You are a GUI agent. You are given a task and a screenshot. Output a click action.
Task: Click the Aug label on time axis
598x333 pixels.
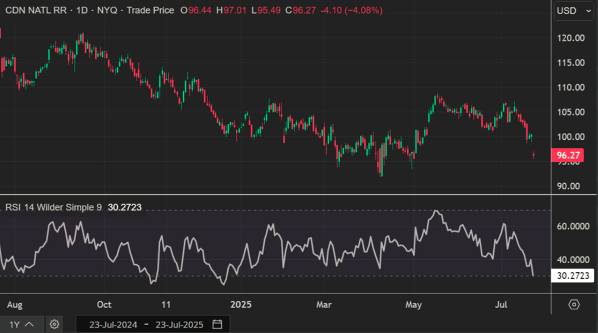[15, 304]
